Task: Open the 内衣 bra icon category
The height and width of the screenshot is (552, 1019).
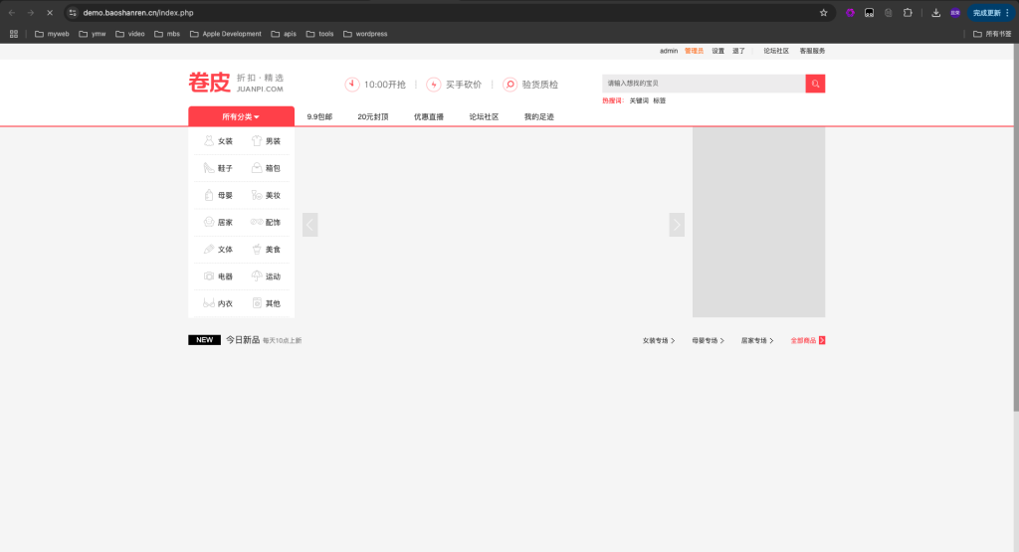Action: click(x=209, y=303)
